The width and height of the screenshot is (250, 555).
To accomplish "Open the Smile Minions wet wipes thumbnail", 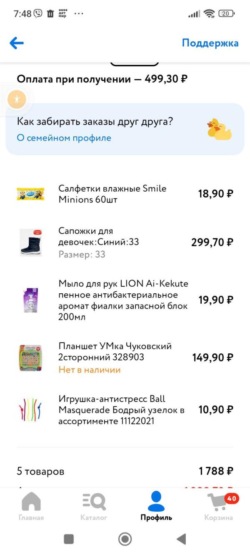I will tap(30, 194).
